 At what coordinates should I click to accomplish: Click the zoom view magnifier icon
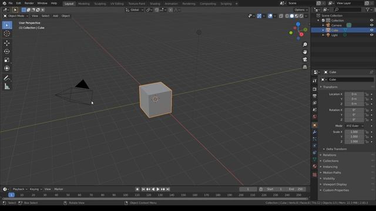(305, 45)
